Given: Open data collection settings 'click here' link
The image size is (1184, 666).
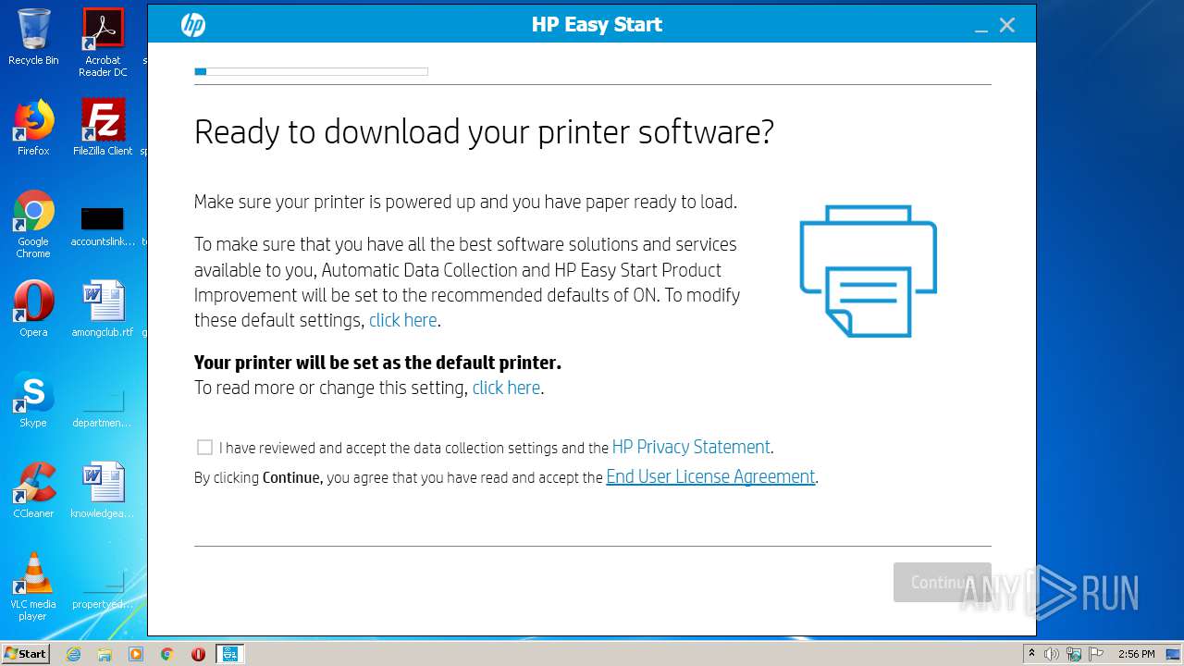Looking at the screenshot, I should 402,320.
